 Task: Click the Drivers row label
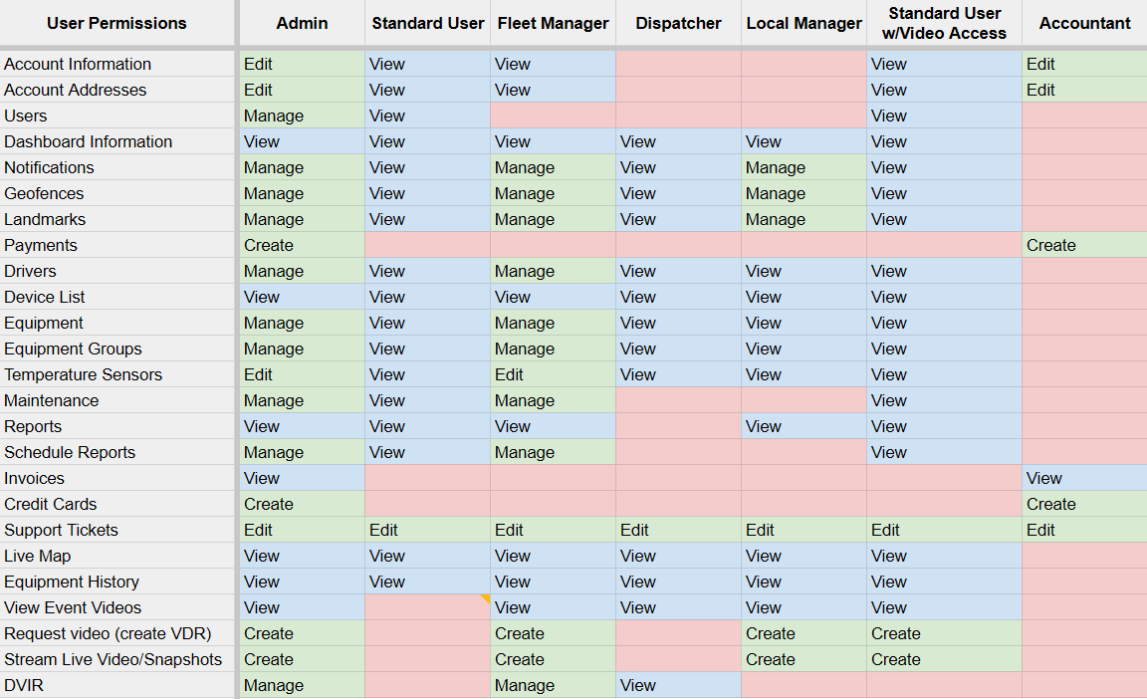pyautogui.click(x=117, y=271)
